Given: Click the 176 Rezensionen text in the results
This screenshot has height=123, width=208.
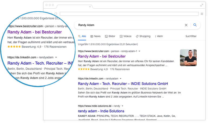Looking at the screenshot, I should coord(120,69).
